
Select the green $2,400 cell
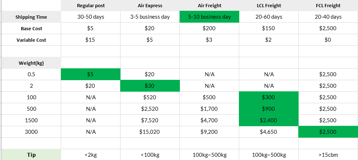tap(268, 120)
